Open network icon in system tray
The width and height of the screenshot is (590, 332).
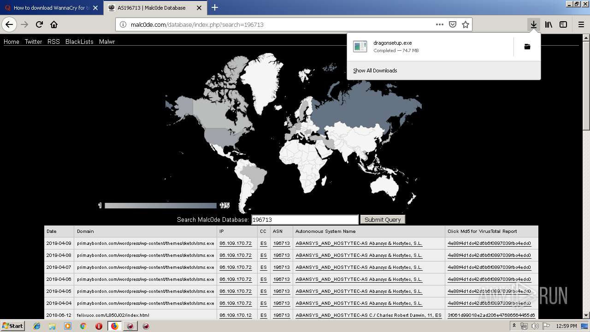524,326
